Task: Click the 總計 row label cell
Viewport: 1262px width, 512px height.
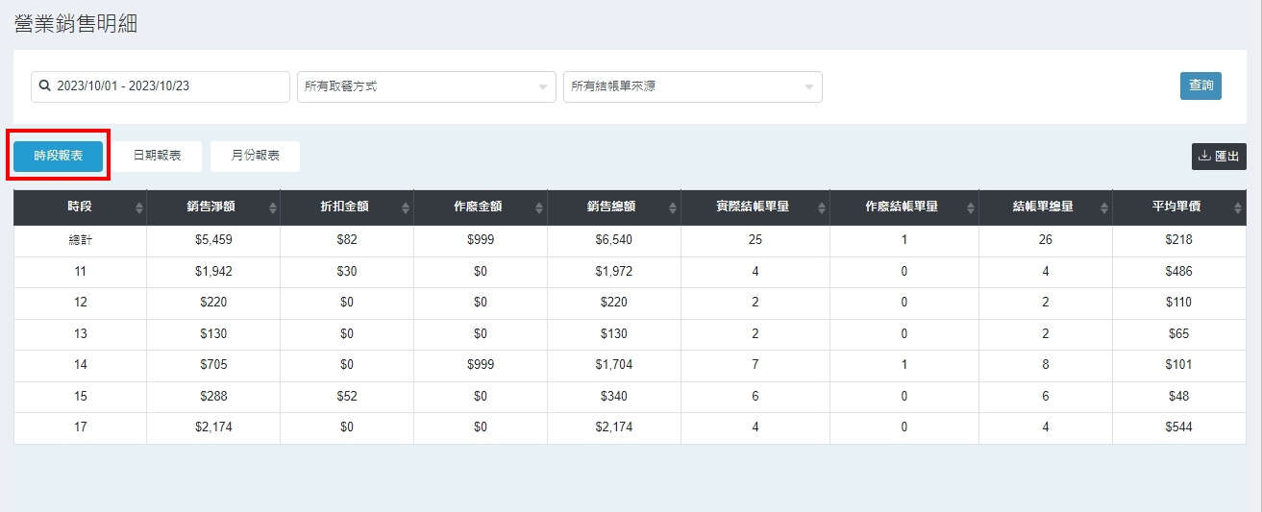Action: [x=80, y=240]
